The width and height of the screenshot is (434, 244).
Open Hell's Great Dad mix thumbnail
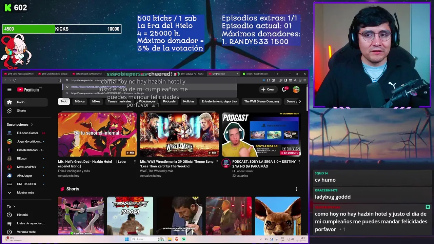97,134
